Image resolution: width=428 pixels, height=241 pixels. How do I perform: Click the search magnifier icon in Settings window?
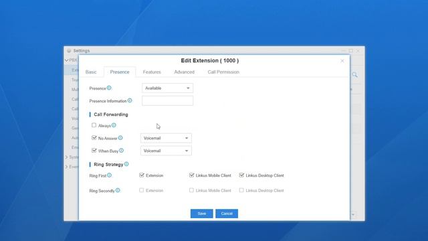[x=355, y=74]
